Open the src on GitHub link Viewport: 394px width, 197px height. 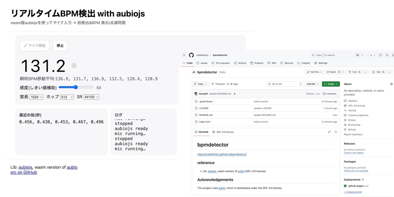24,172
